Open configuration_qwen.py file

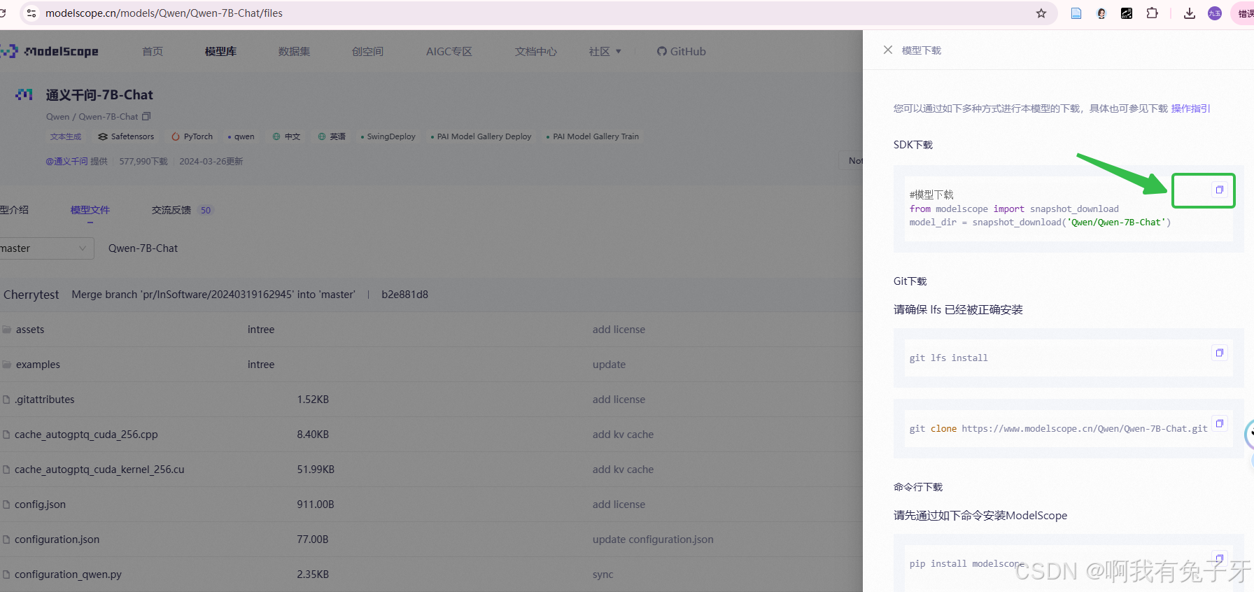point(68,575)
